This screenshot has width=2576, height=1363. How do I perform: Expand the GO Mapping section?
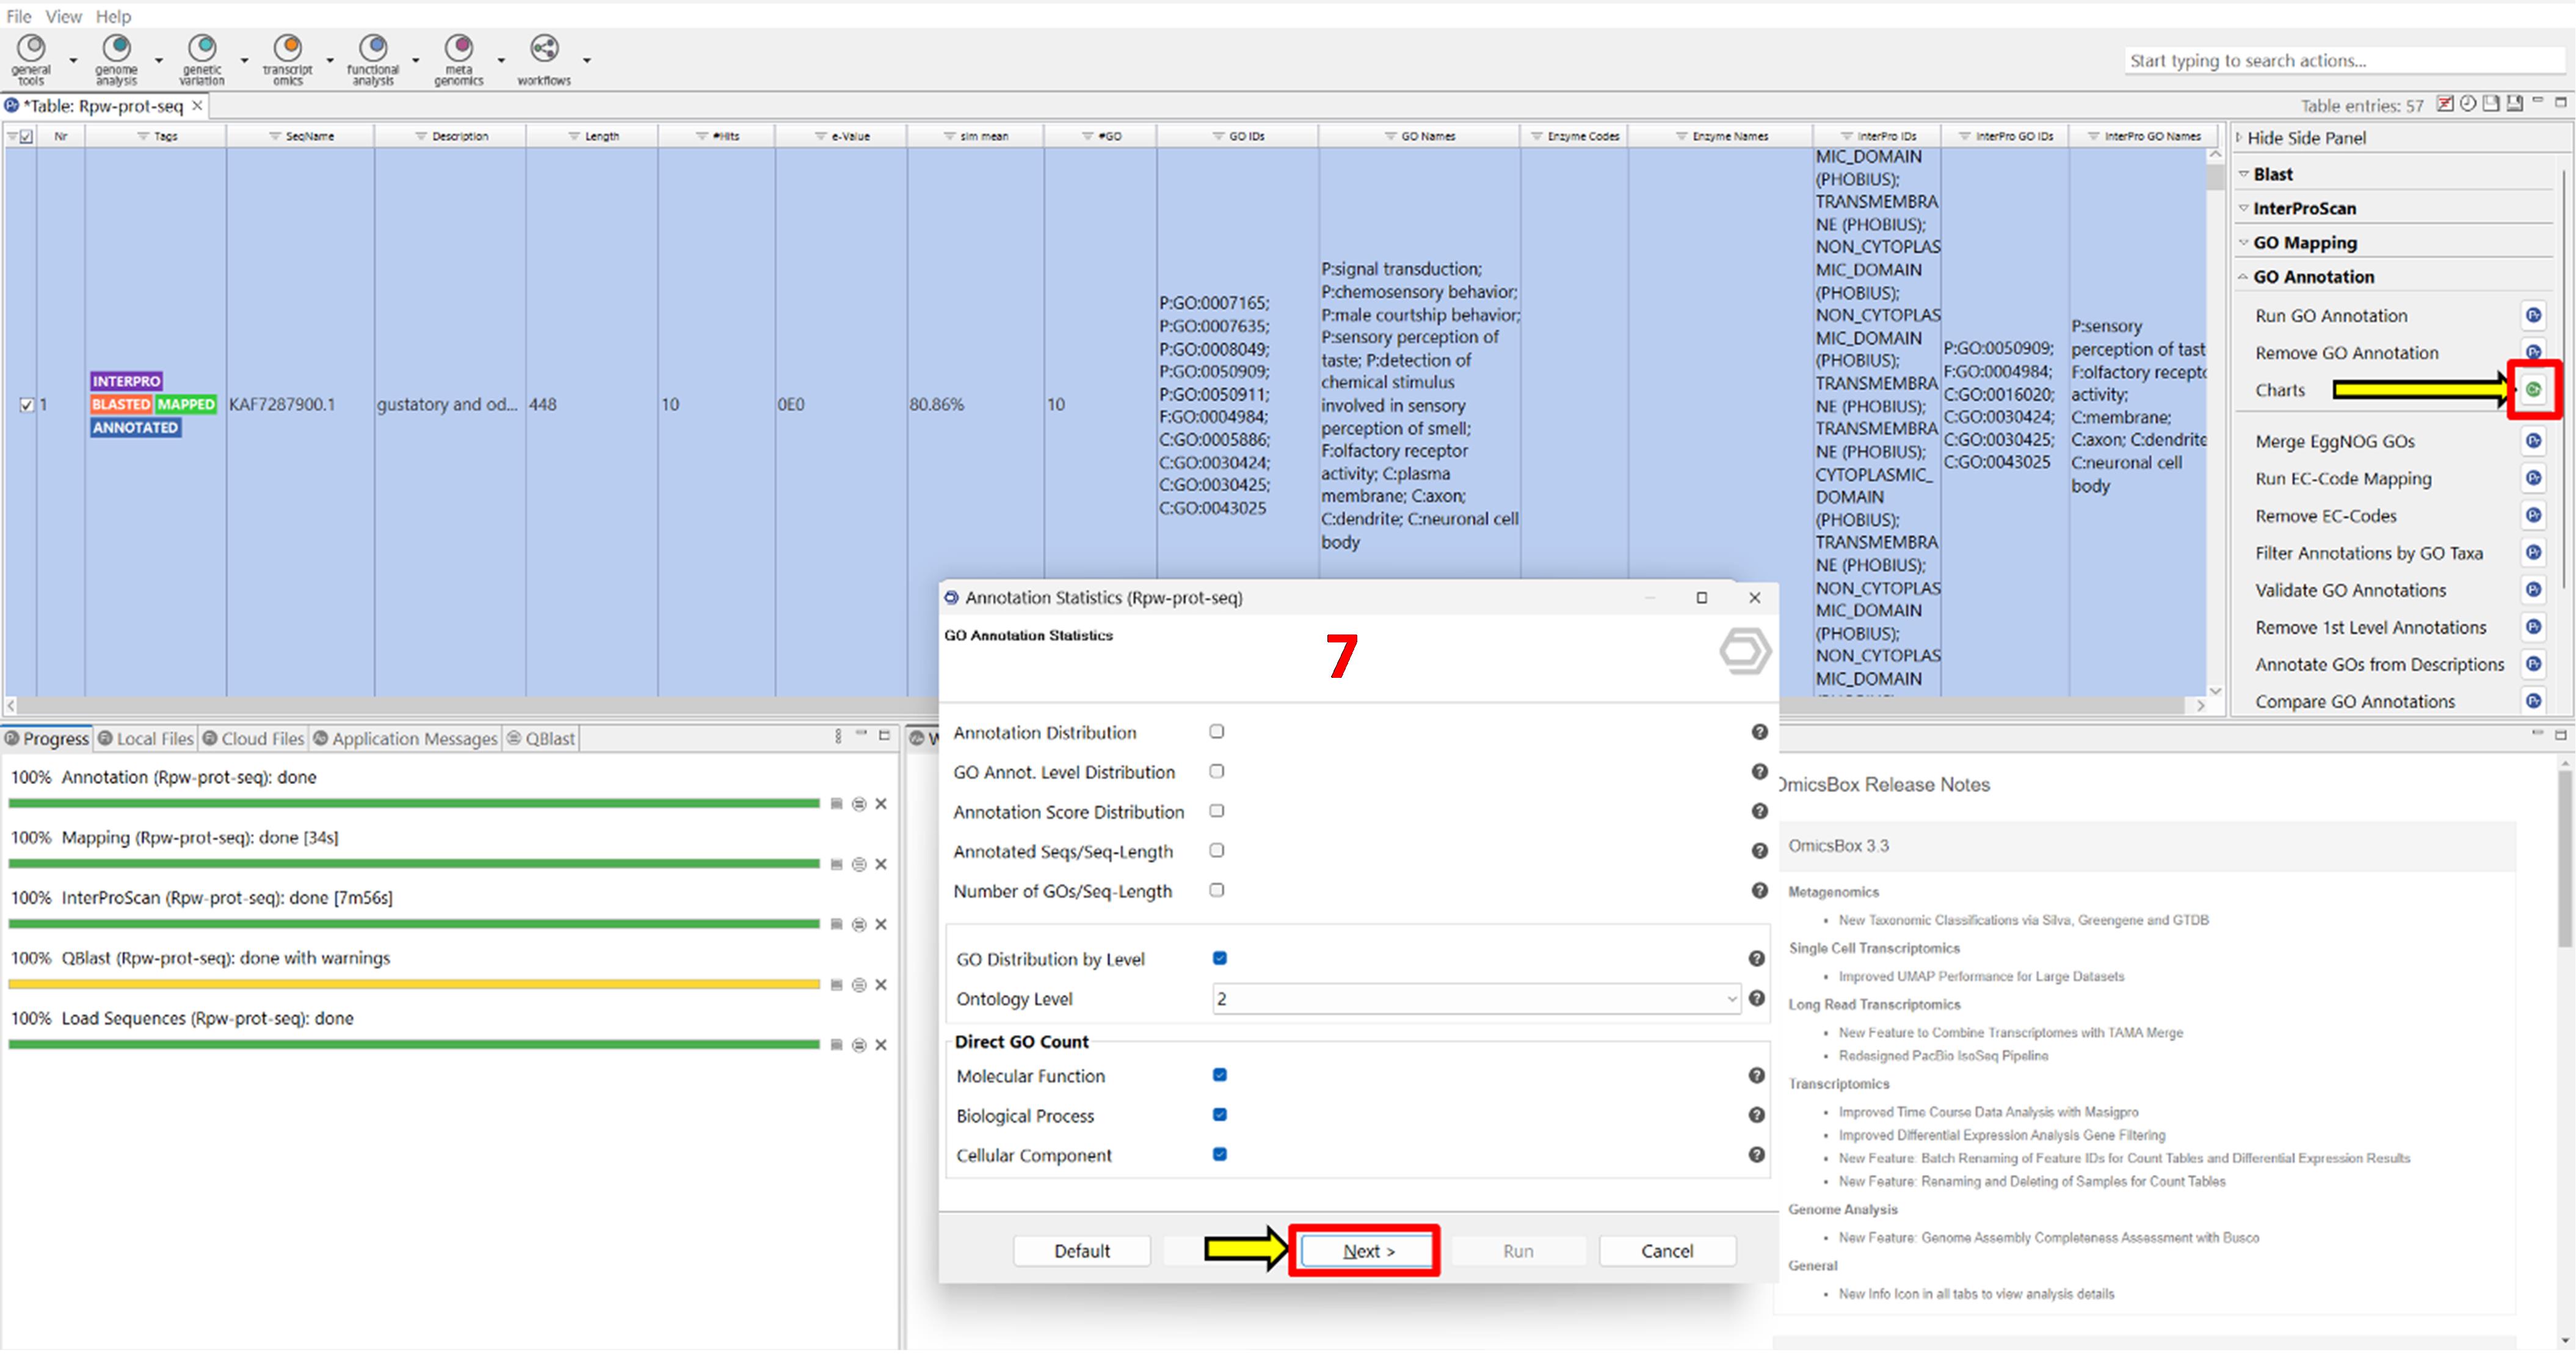2304,243
